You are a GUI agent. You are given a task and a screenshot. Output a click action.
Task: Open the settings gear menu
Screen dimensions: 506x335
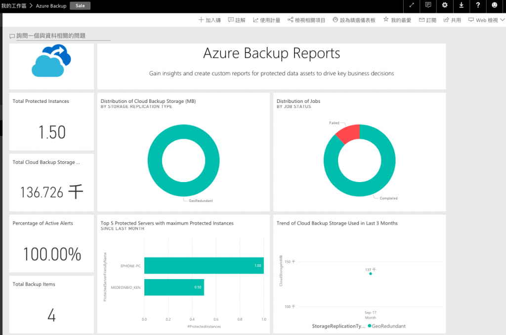445,5
